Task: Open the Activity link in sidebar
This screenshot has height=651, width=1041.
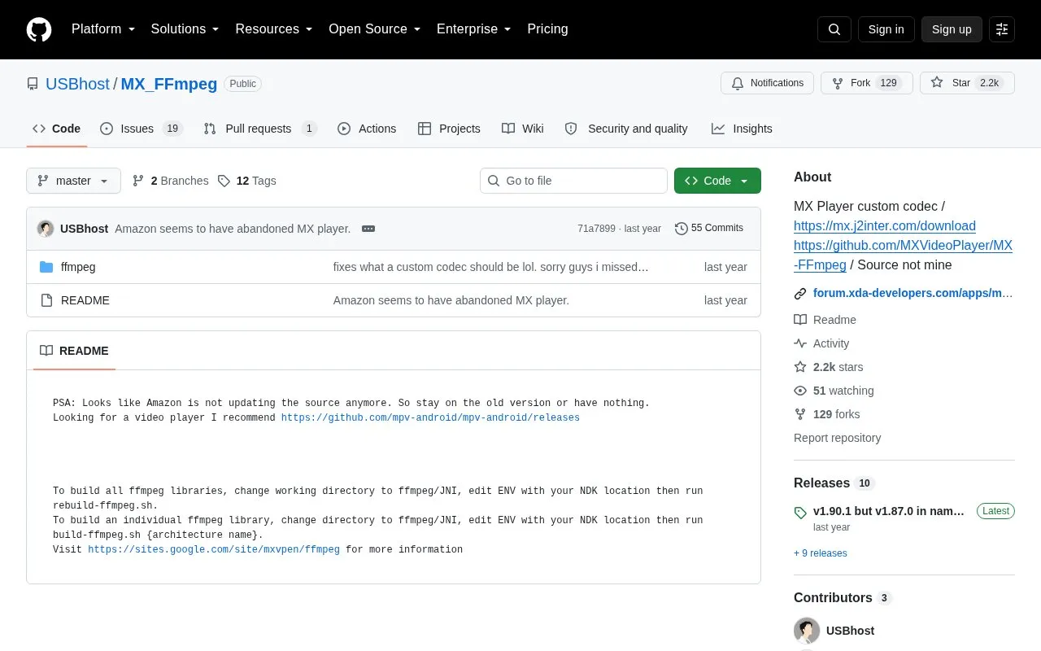Action: [x=821, y=343]
